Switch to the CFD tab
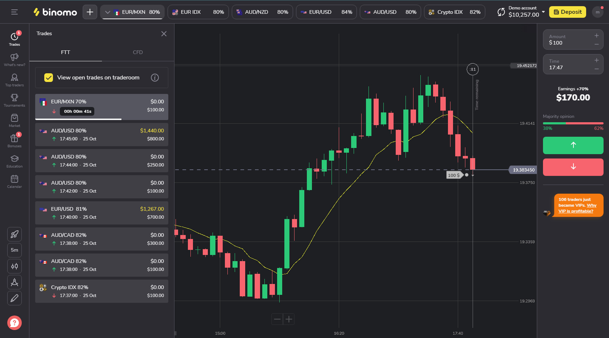The image size is (609, 338). [x=138, y=52]
